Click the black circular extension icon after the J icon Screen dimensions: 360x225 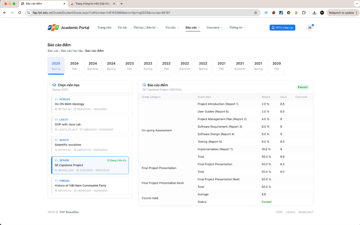point(289,13)
